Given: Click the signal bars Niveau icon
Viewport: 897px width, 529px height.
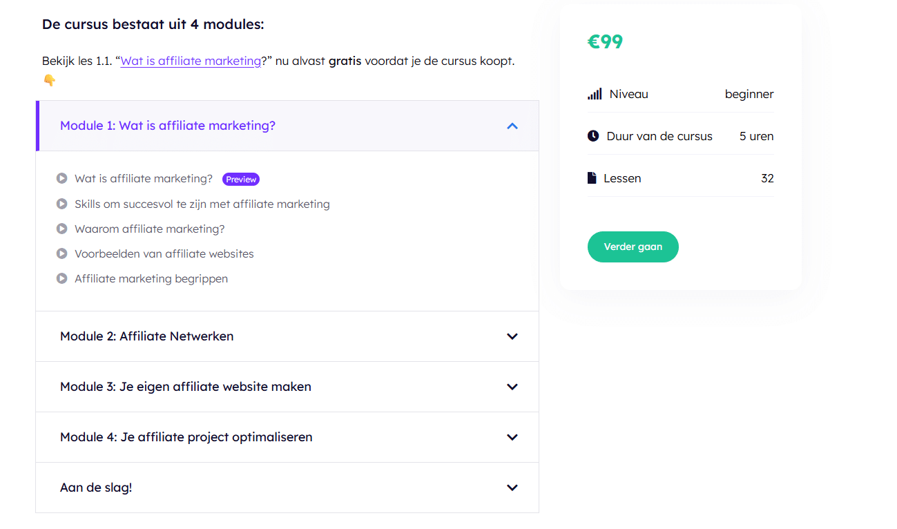Looking at the screenshot, I should pos(595,94).
